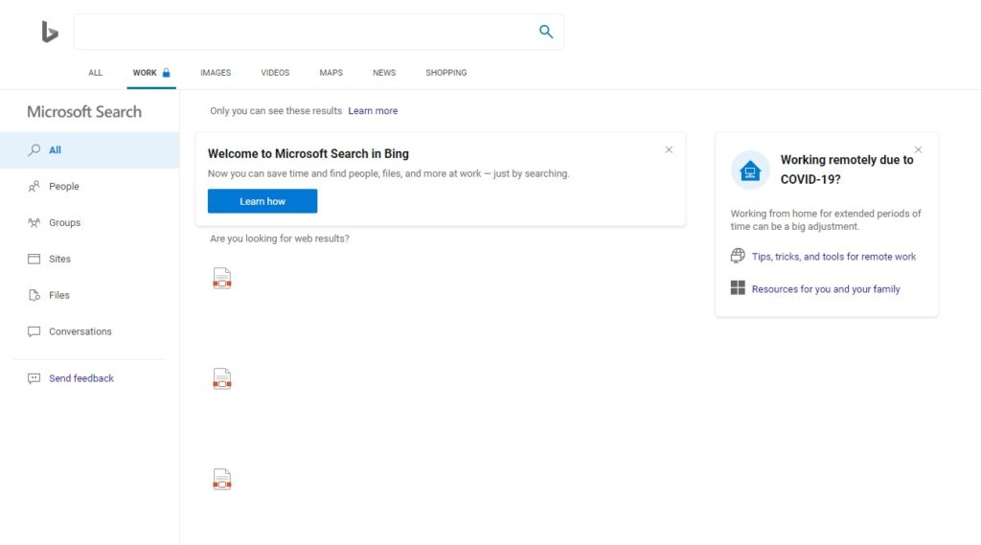The width and height of the screenshot is (981, 545).
Task: Filter results by Groups
Action: click(89, 223)
